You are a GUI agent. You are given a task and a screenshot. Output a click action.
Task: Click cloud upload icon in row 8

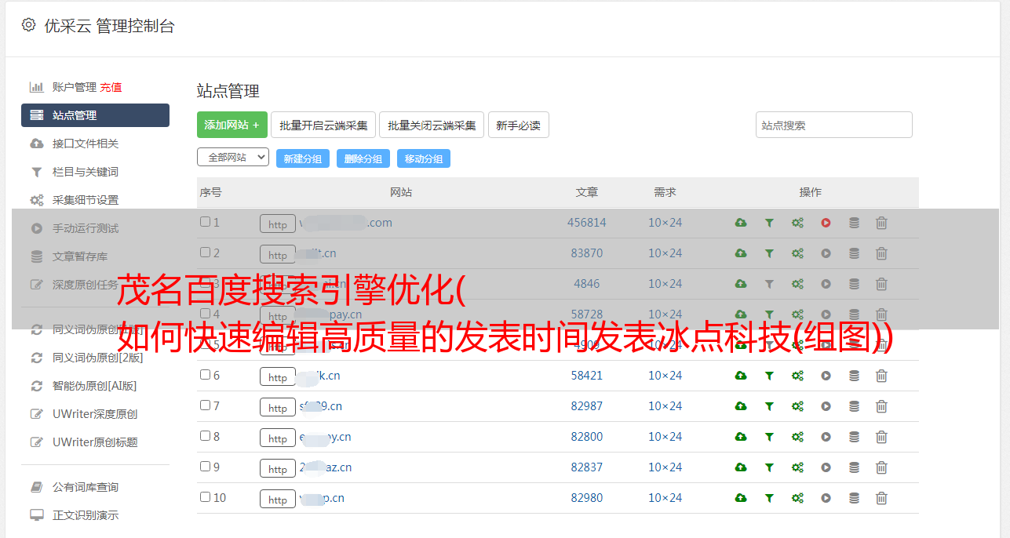pos(741,437)
